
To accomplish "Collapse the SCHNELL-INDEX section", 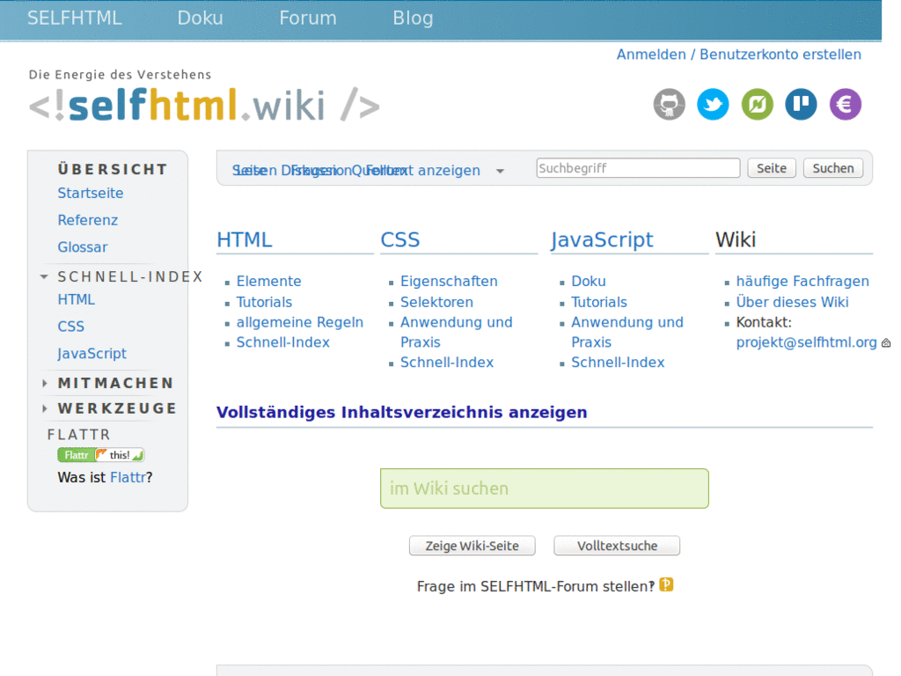I will pyautogui.click(x=43, y=276).
